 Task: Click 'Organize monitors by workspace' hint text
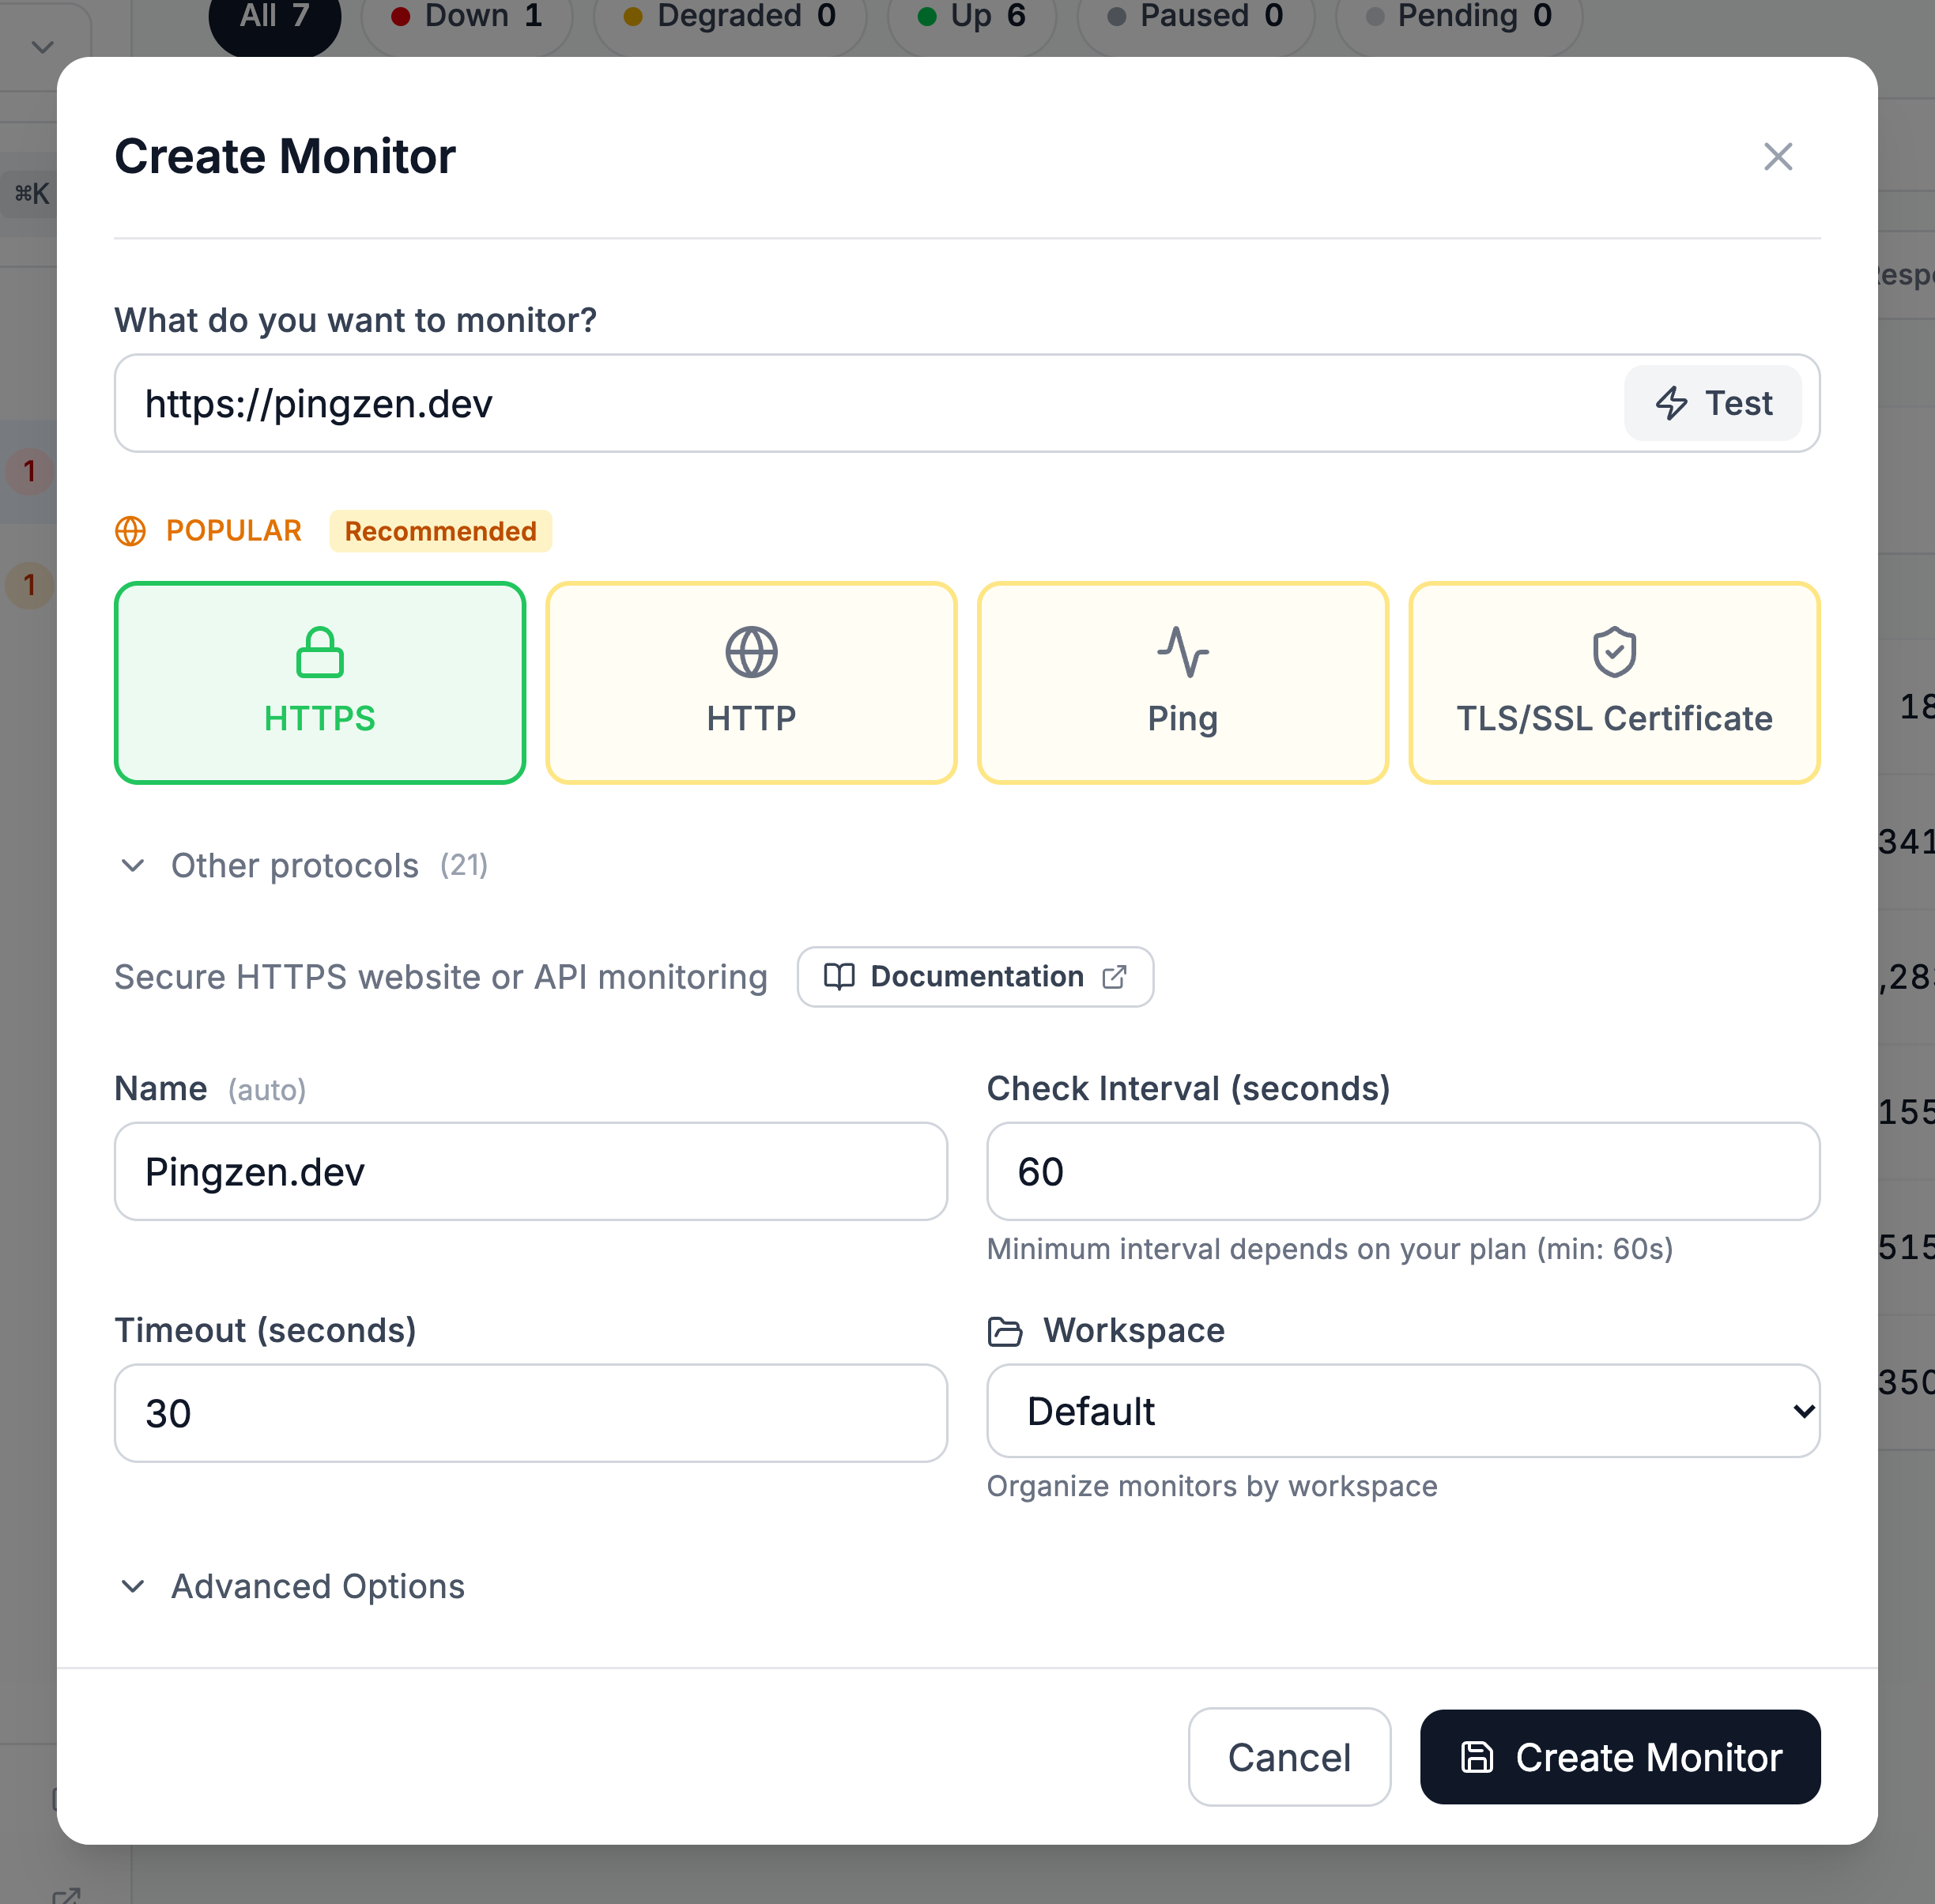click(1212, 1486)
